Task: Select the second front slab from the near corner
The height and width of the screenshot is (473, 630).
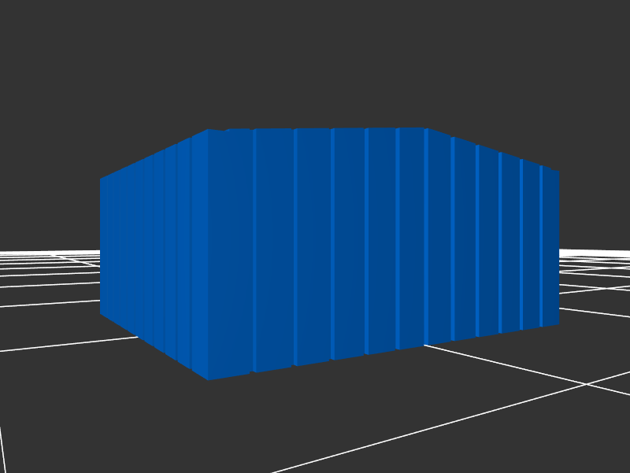Action: point(274,249)
